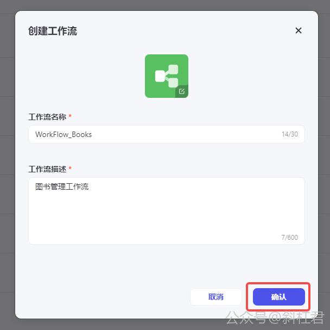
Task: Click the blue 确认 button
Action: point(278,297)
